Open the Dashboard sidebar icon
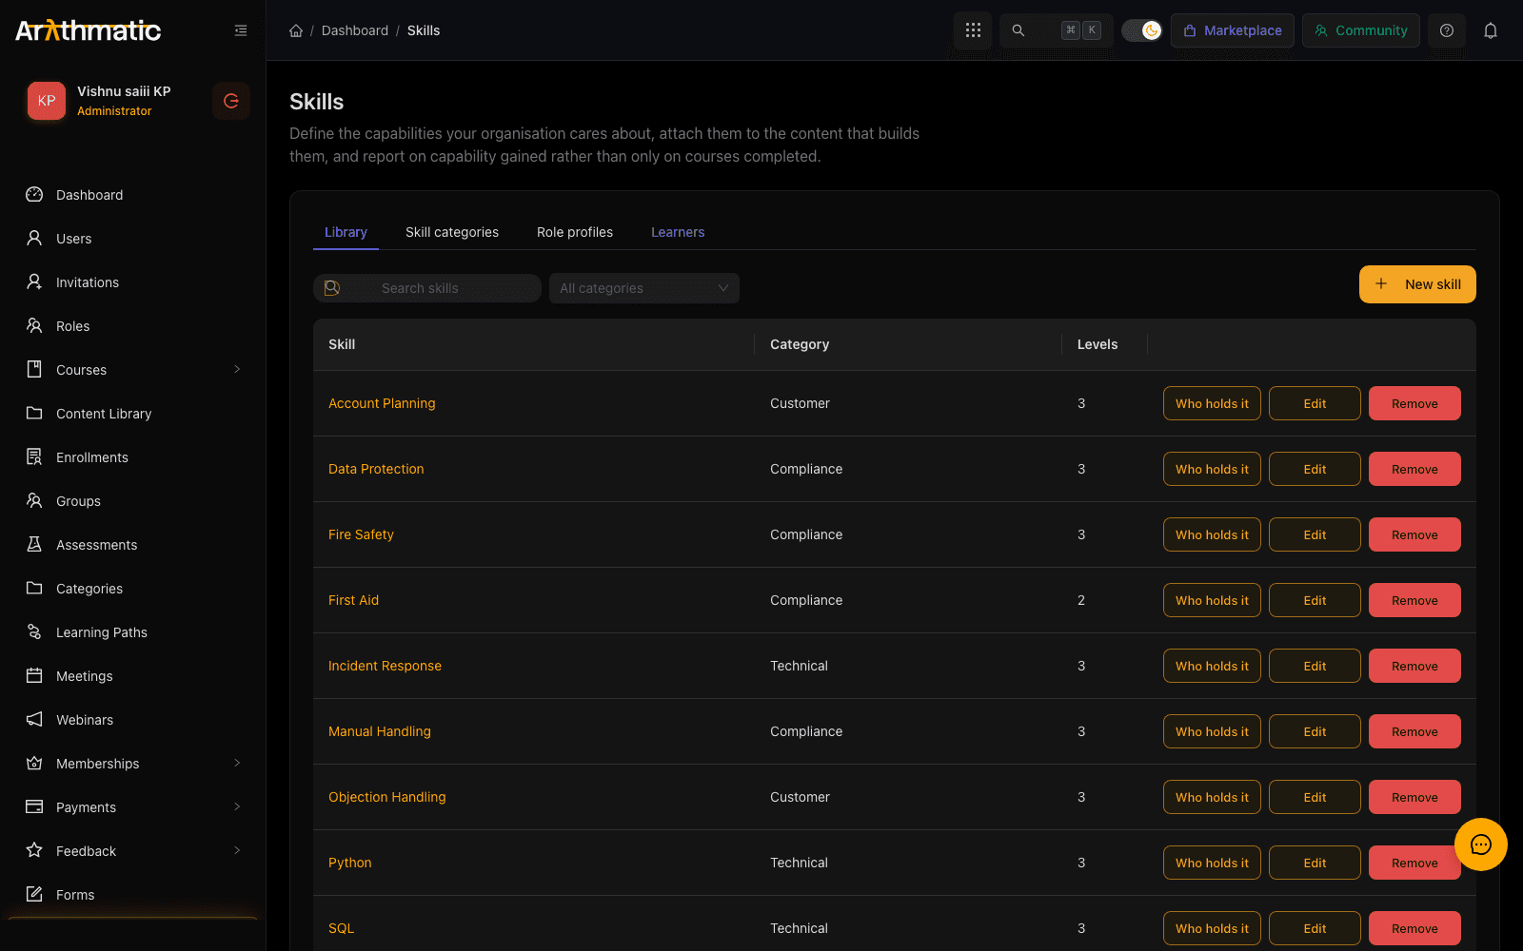 tap(34, 195)
